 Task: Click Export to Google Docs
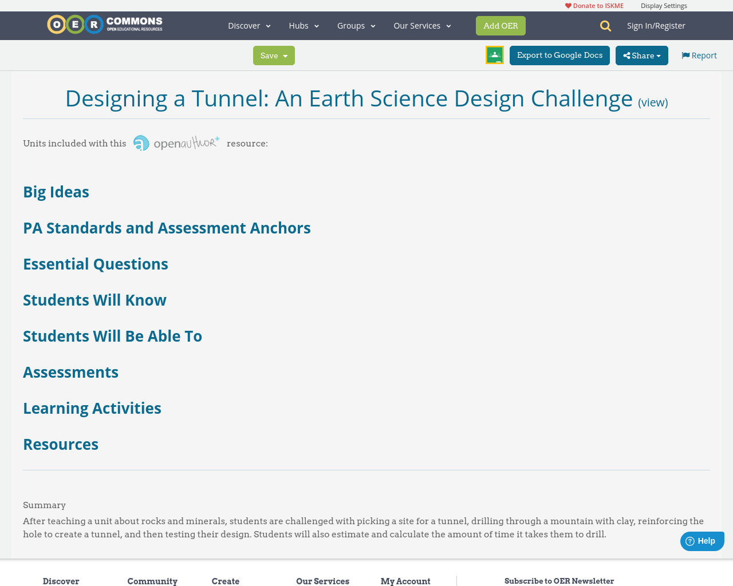[559, 54]
